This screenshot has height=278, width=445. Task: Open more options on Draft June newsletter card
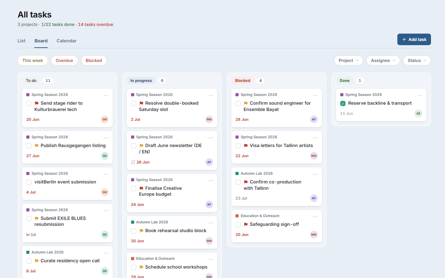pos(211,138)
